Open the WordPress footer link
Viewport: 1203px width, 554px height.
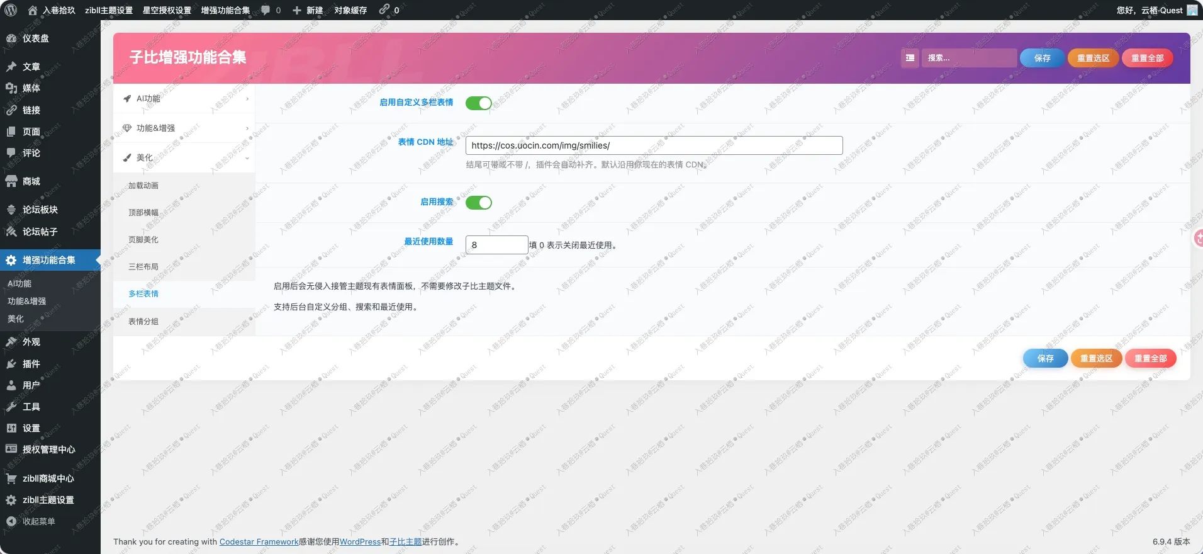coord(360,541)
